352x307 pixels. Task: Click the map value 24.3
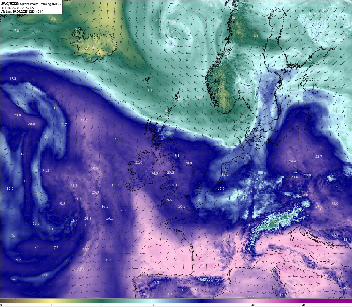coord(78,199)
